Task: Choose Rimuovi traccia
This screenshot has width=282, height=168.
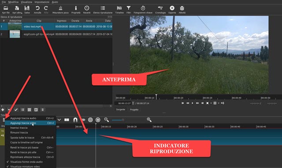Action: (x=30, y=132)
